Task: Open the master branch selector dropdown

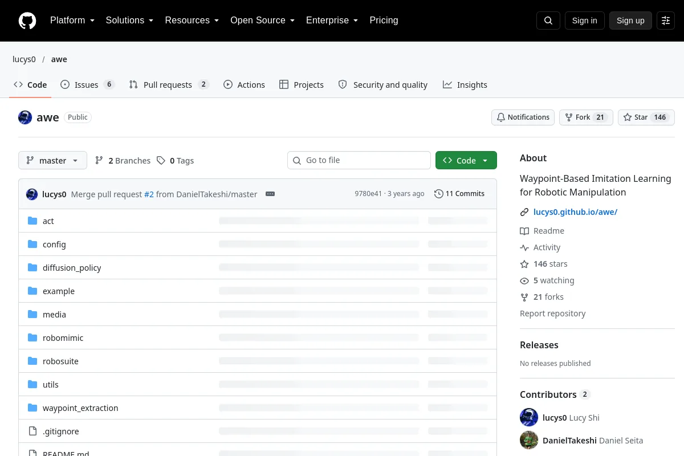Action: point(52,161)
